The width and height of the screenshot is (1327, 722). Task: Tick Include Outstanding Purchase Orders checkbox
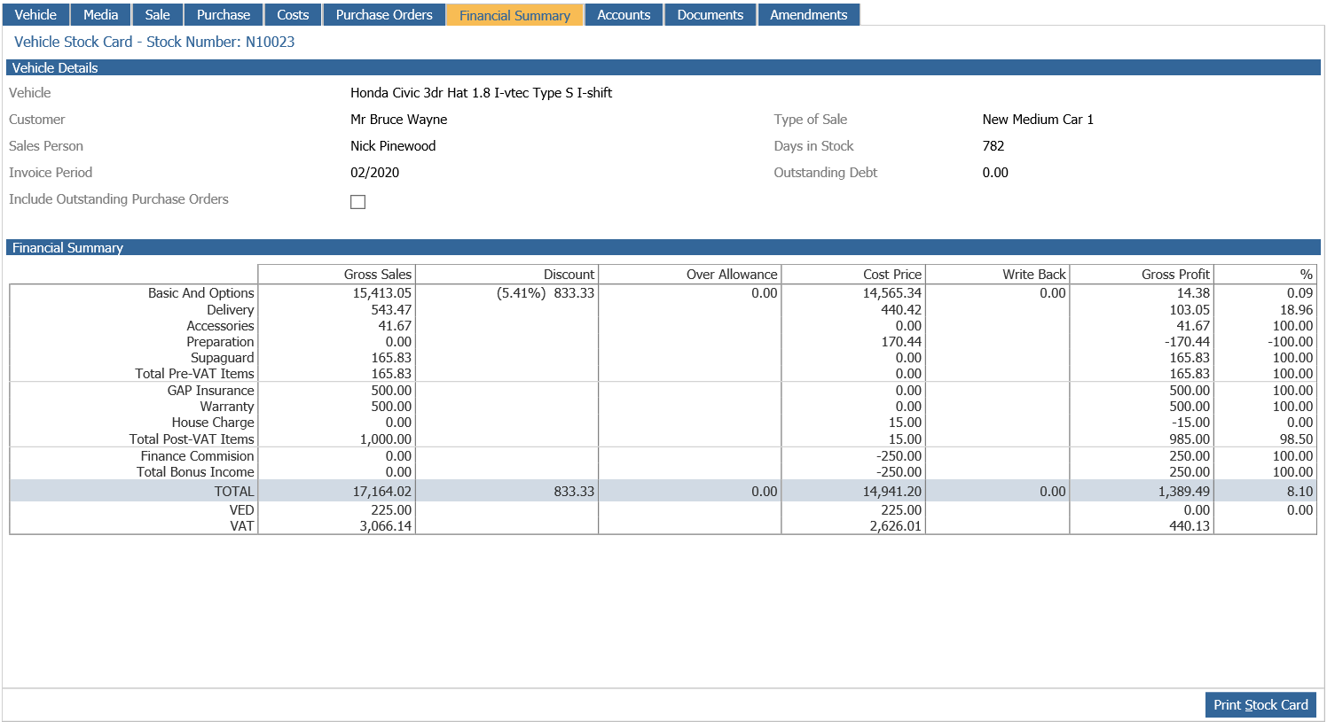357,202
